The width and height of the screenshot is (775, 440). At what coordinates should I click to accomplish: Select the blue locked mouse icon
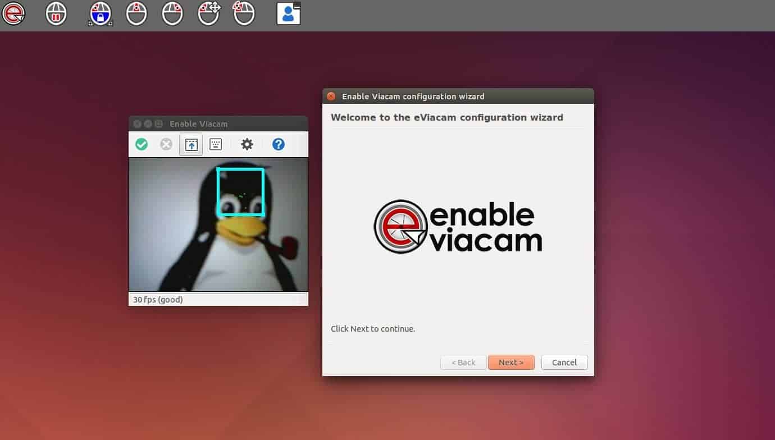click(x=101, y=13)
